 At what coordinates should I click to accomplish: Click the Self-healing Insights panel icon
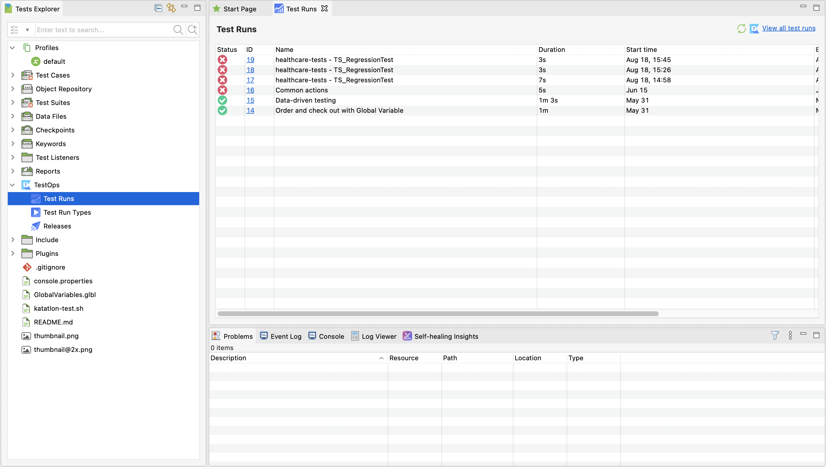coord(407,336)
